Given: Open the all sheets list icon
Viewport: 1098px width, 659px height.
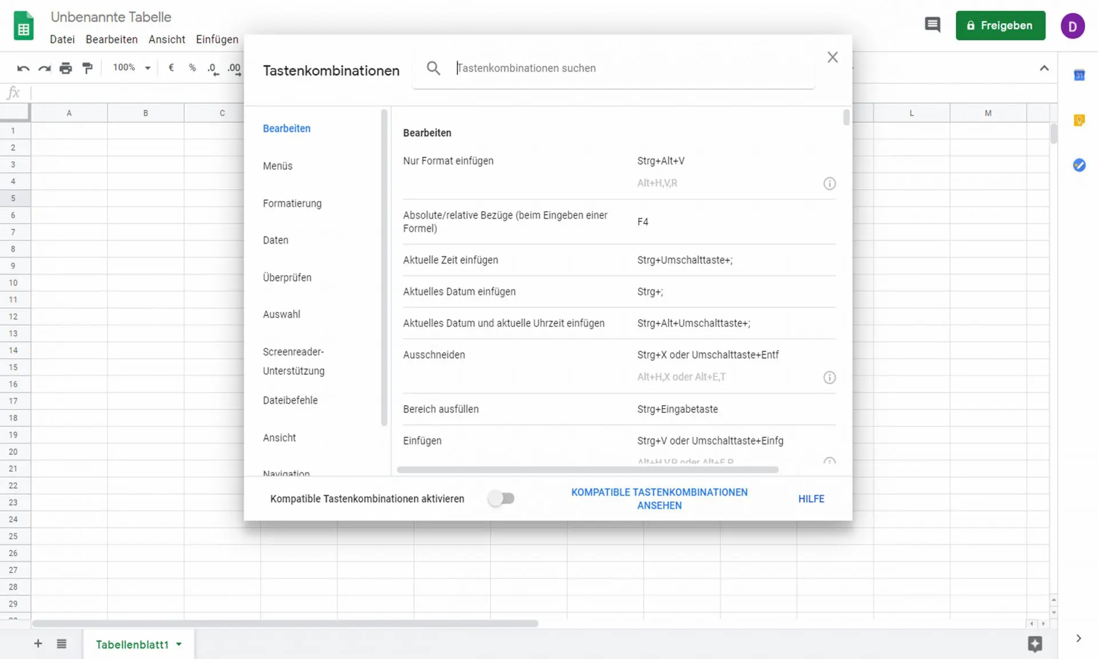Looking at the screenshot, I should coord(62,644).
